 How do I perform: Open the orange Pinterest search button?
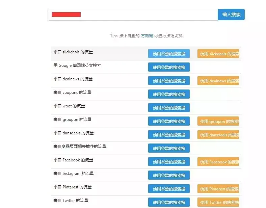218,189
